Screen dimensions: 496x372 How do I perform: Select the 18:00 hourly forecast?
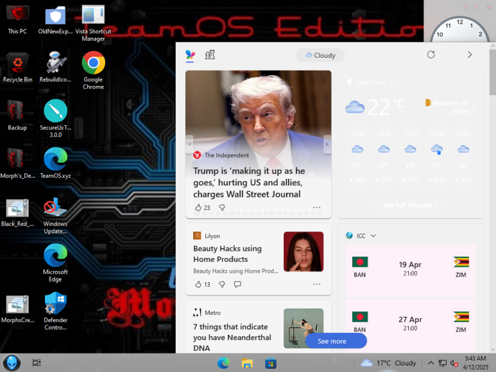pyautogui.click(x=437, y=157)
